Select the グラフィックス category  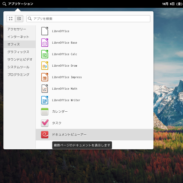pyautogui.click(x=20, y=52)
